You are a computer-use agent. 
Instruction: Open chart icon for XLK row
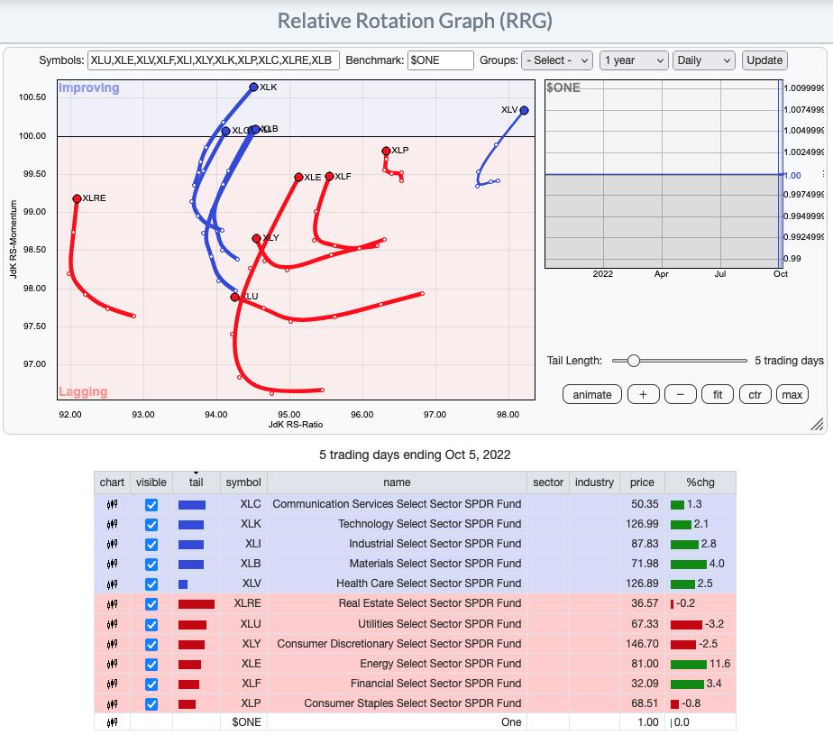pos(112,525)
